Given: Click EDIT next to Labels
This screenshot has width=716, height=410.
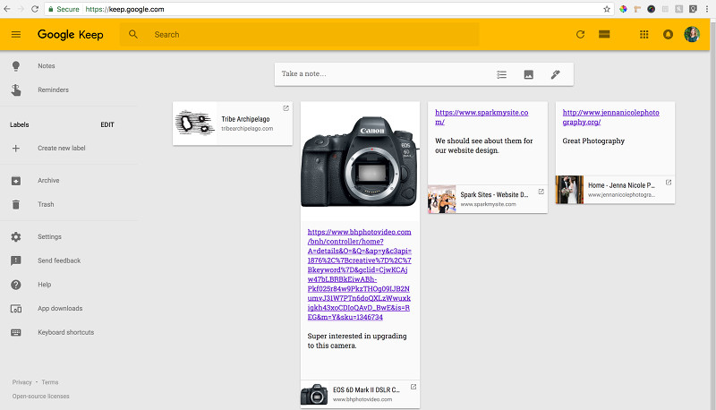Looking at the screenshot, I should pos(107,124).
